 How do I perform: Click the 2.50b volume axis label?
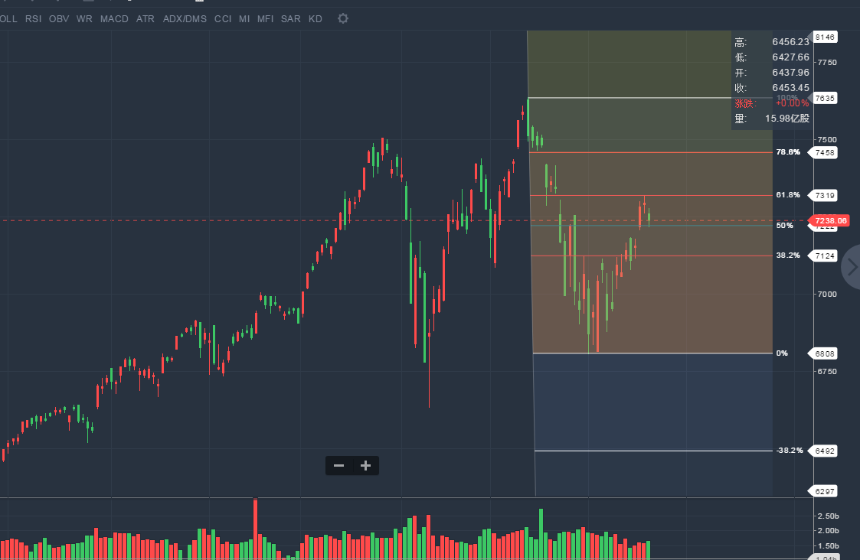828,516
